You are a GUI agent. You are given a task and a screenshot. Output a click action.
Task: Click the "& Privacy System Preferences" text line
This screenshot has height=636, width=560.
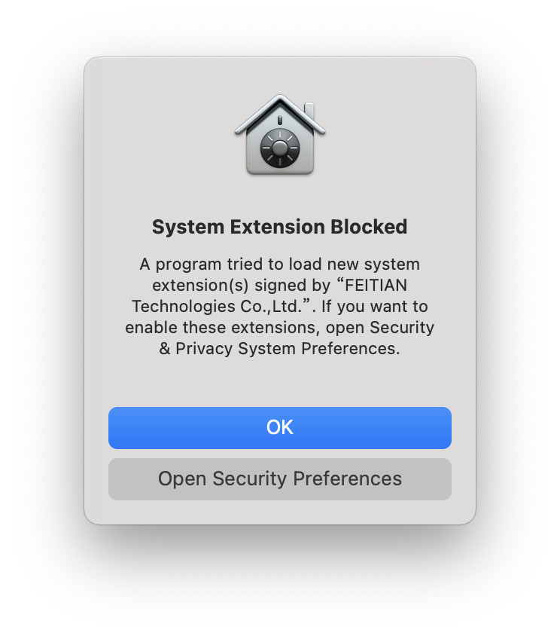(279, 348)
